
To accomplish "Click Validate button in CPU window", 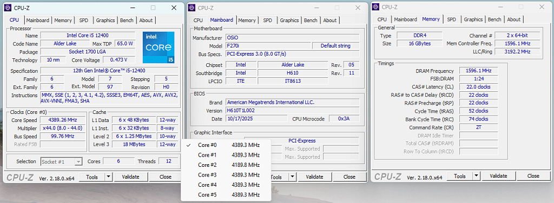I will tap(130, 177).
